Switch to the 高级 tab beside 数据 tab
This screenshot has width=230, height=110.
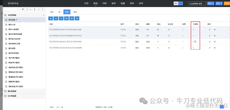(75, 12)
